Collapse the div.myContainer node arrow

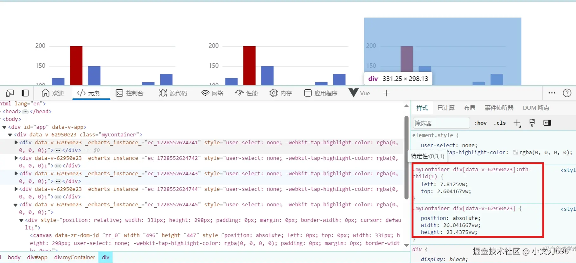pyautogui.click(x=10, y=135)
